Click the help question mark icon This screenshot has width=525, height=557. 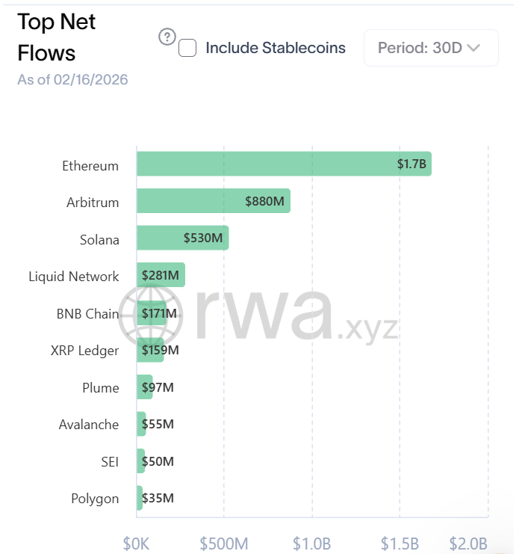pyautogui.click(x=167, y=37)
